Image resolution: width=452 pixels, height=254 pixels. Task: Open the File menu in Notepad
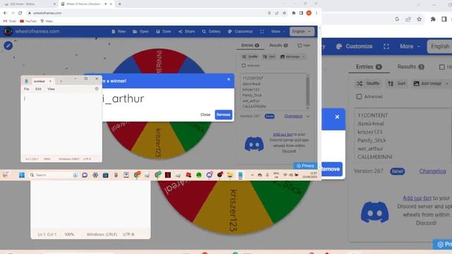pyautogui.click(x=27, y=89)
